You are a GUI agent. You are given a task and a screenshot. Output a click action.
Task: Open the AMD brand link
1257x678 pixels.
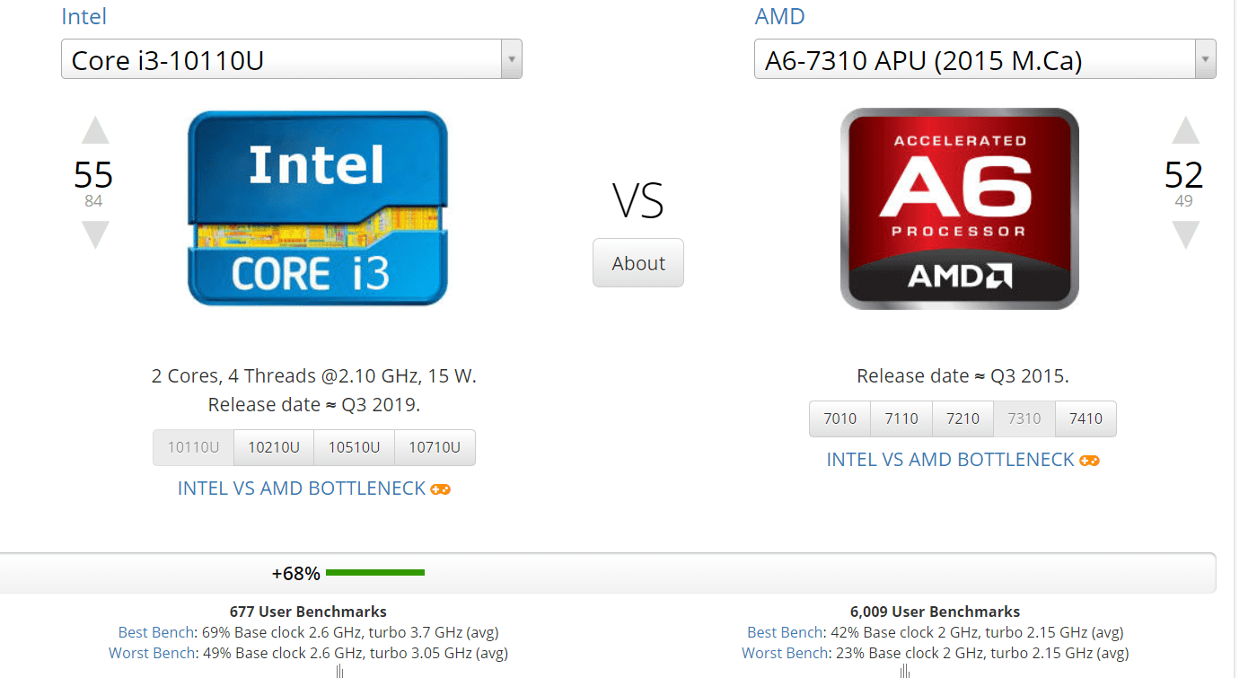pyautogui.click(x=779, y=16)
